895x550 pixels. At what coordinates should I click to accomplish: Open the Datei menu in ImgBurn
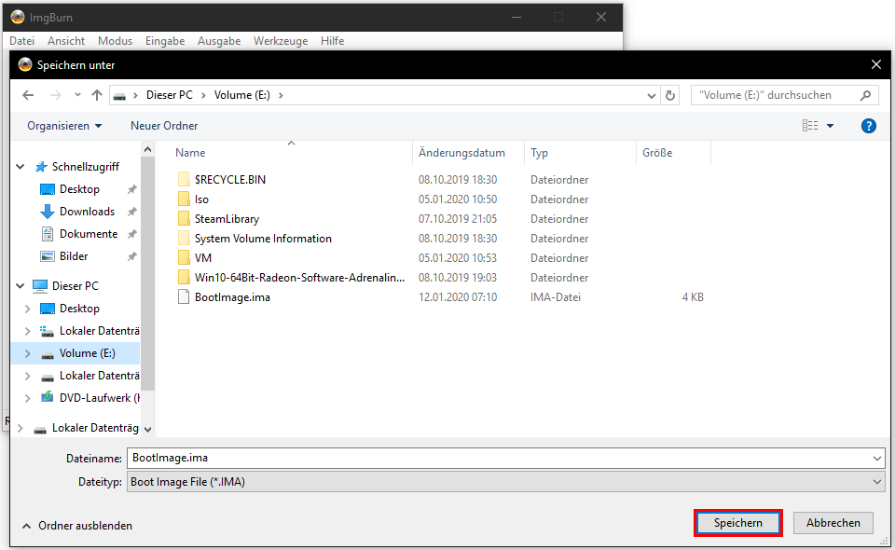click(x=21, y=41)
